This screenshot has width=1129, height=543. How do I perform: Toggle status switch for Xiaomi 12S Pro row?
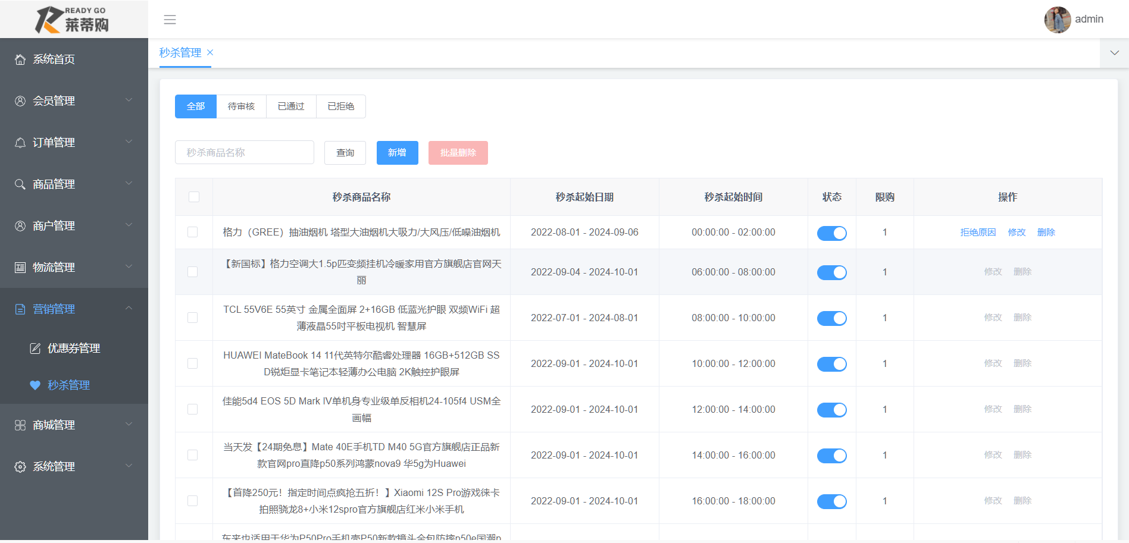pos(831,501)
